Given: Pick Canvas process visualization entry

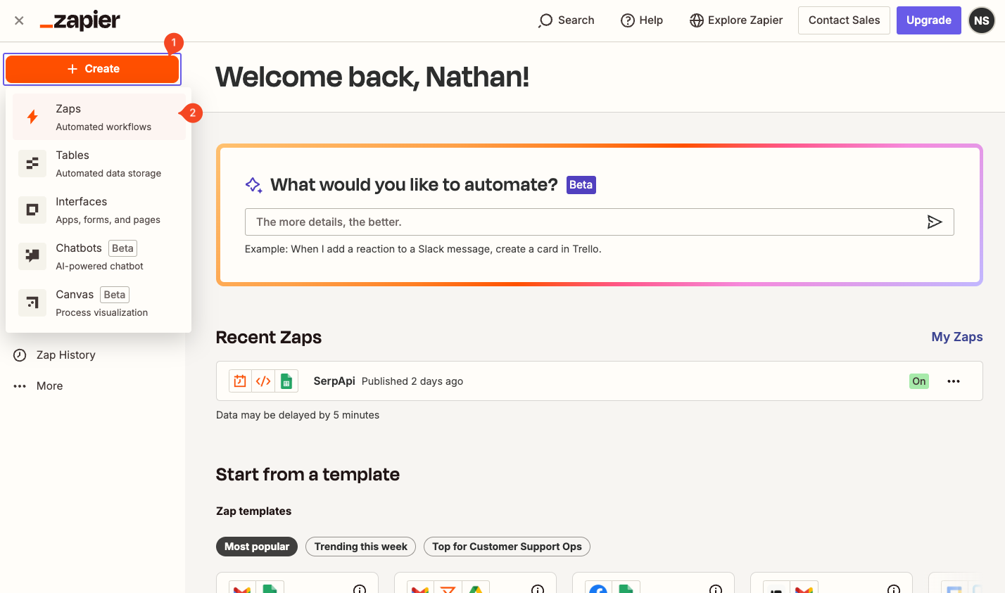Looking at the screenshot, I should pos(99,302).
